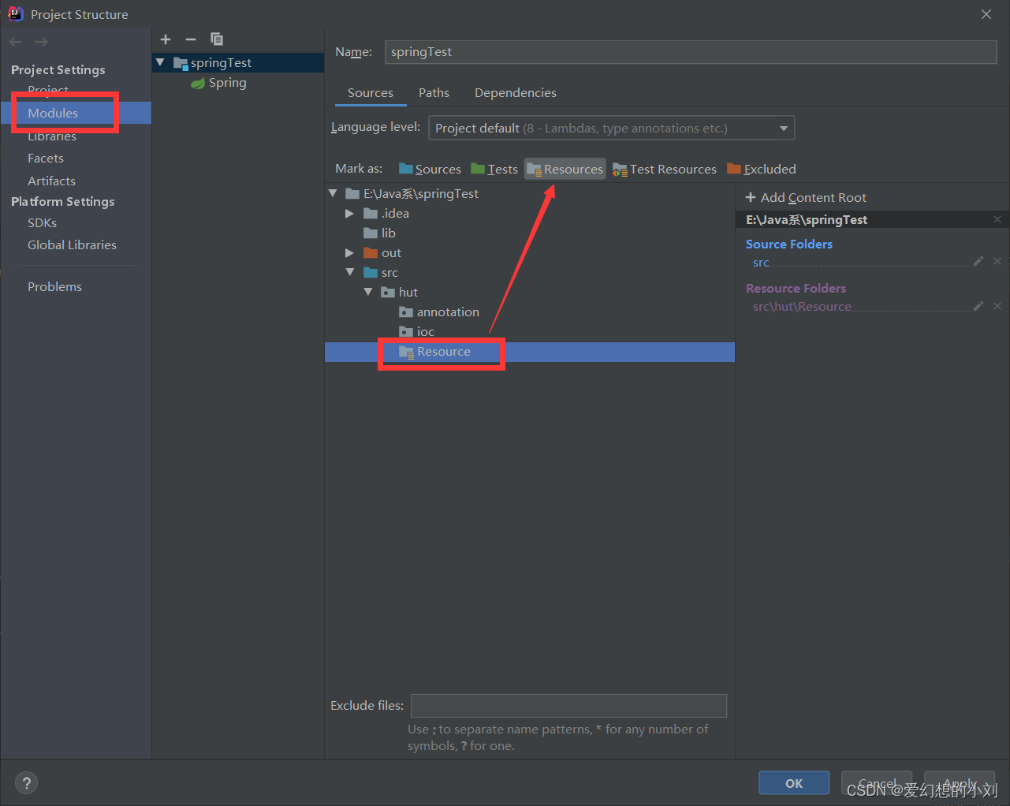Unmark src\hut\Resource resource folder with X
The image size is (1010, 806).
pos(997,306)
